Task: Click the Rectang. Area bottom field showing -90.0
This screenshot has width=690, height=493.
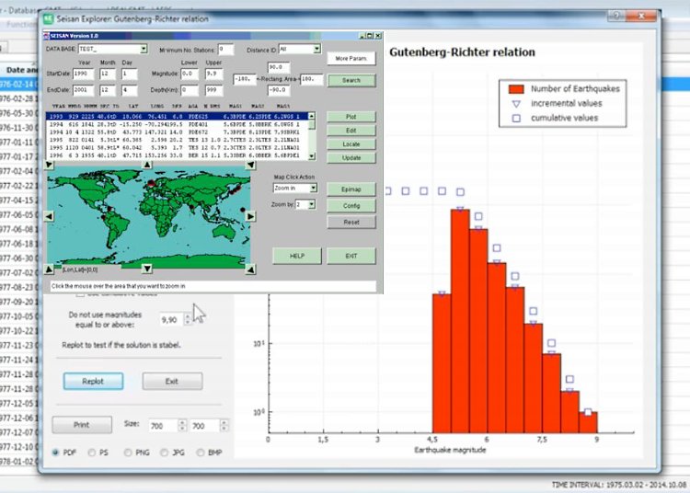Action: [279, 90]
